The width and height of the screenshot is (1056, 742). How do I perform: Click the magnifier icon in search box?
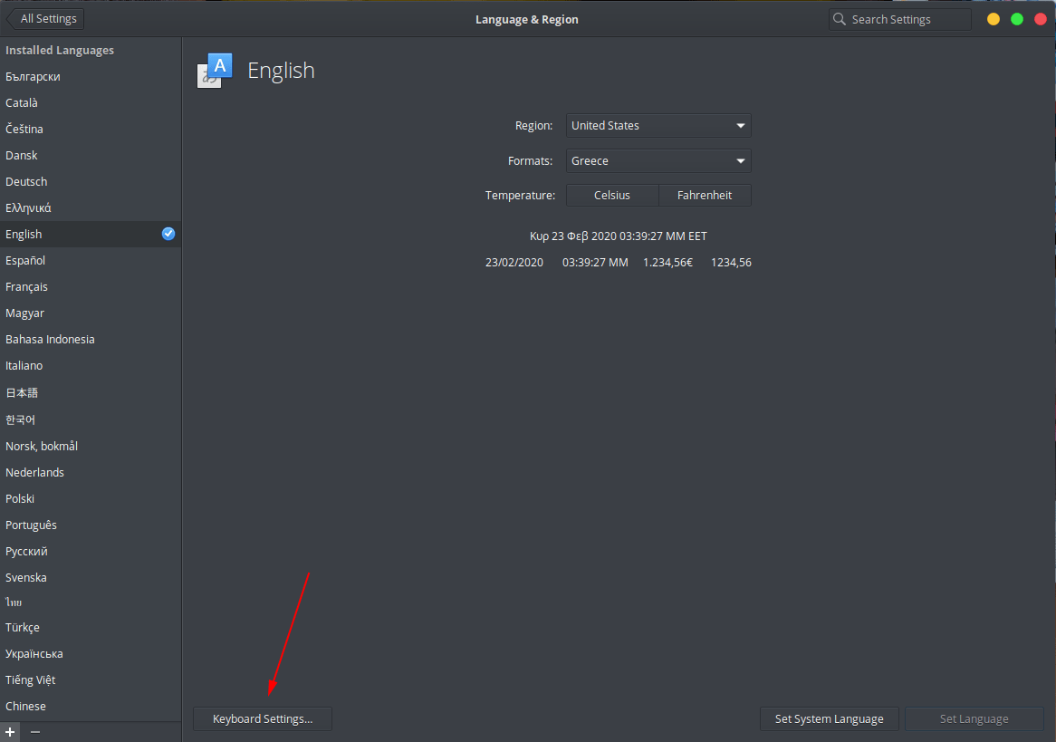click(x=840, y=19)
